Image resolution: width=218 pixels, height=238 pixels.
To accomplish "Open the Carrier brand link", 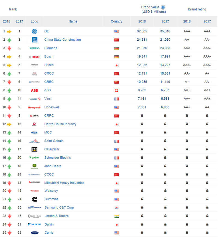I will [50, 233].
